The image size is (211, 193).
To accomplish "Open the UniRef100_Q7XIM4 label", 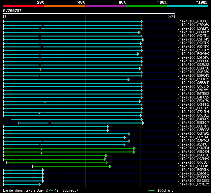I will pyautogui.click(x=193, y=112).
